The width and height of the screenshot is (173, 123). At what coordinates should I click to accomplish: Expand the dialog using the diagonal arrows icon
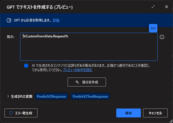(153, 7)
